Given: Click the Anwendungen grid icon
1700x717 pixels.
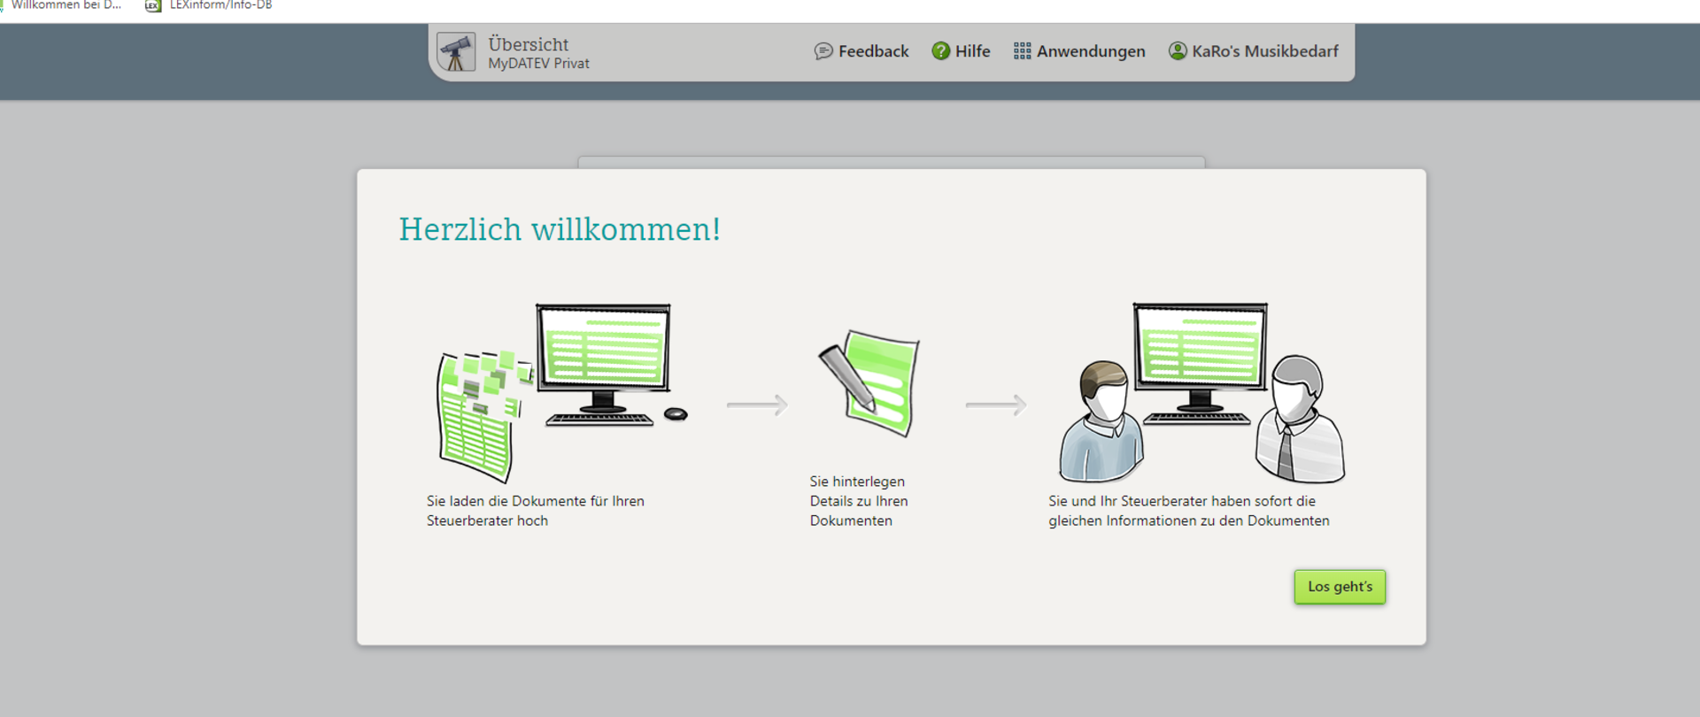Looking at the screenshot, I should 1022,51.
